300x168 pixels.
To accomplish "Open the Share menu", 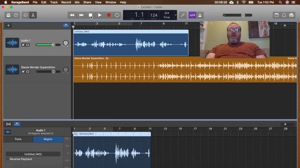I will pos(87,2).
